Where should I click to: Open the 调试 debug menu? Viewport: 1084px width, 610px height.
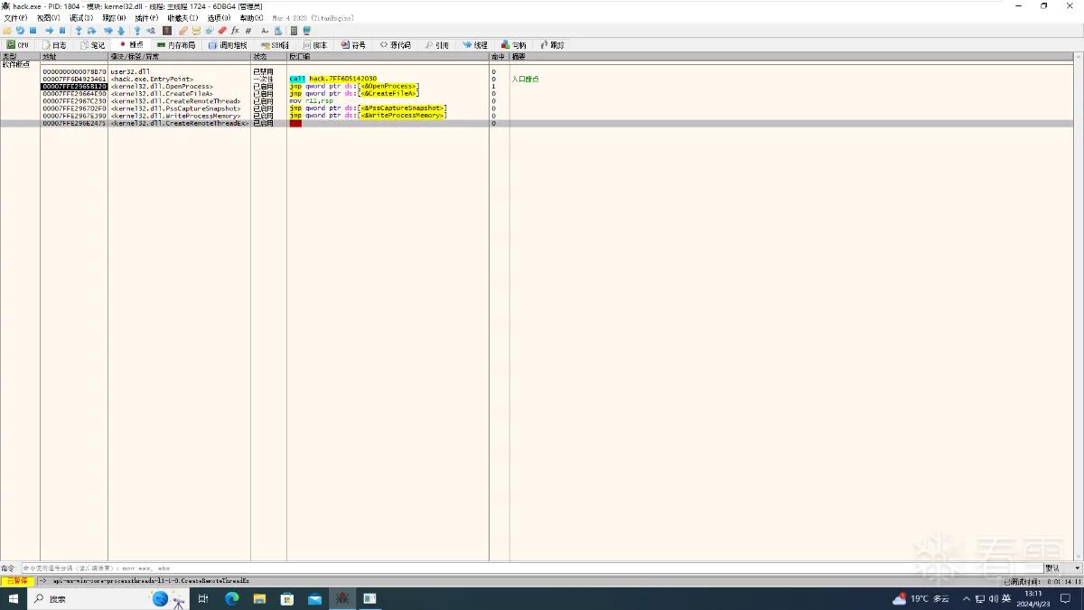coord(81,18)
